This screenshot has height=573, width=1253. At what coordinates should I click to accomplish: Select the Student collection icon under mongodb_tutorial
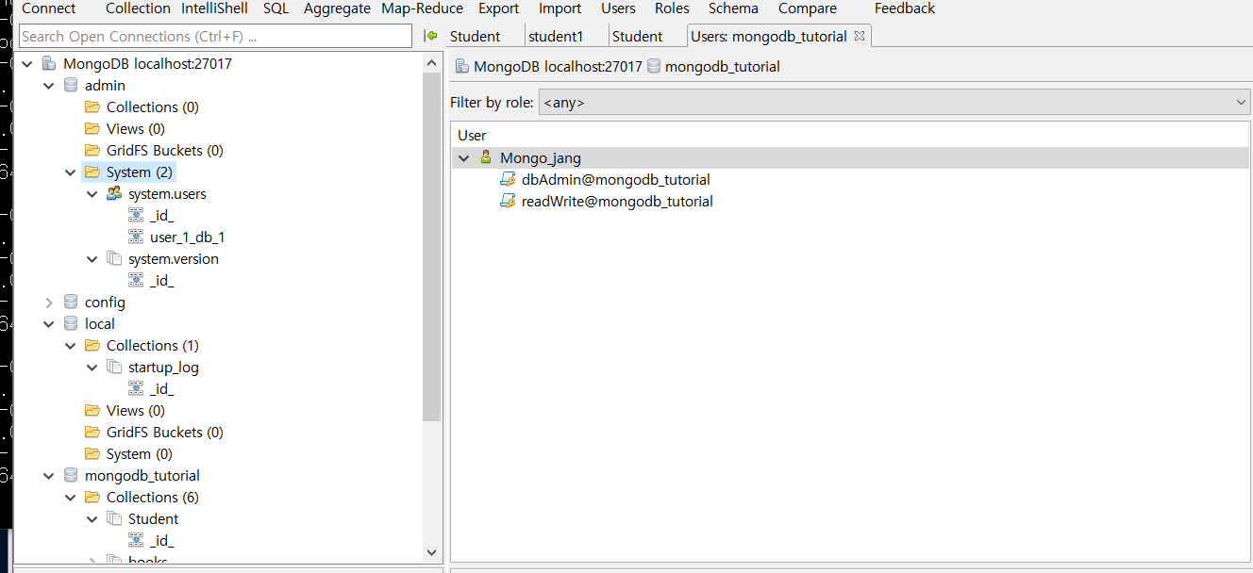coord(114,518)
